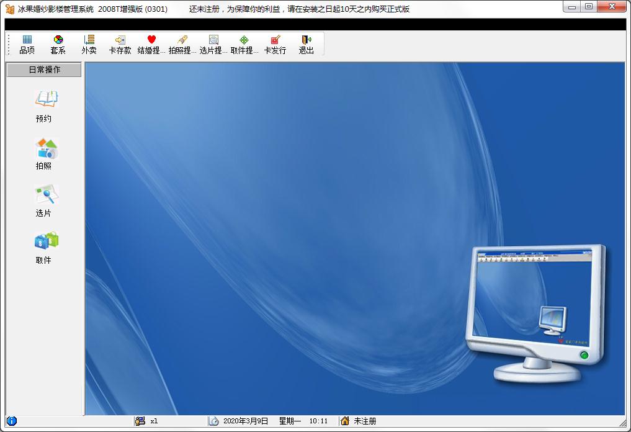The width and height of the screenshot is (631, 432).
Task: Click the 2020年3月9日 date in status bar
Action: (246, 421)
